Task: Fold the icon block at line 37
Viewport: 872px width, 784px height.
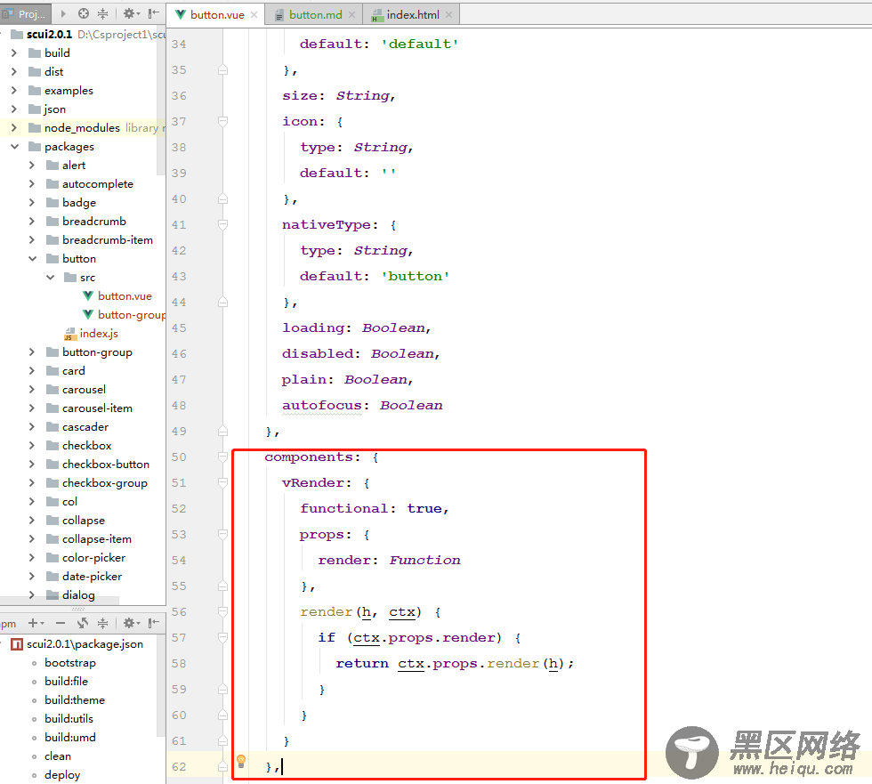Action: 223,121
